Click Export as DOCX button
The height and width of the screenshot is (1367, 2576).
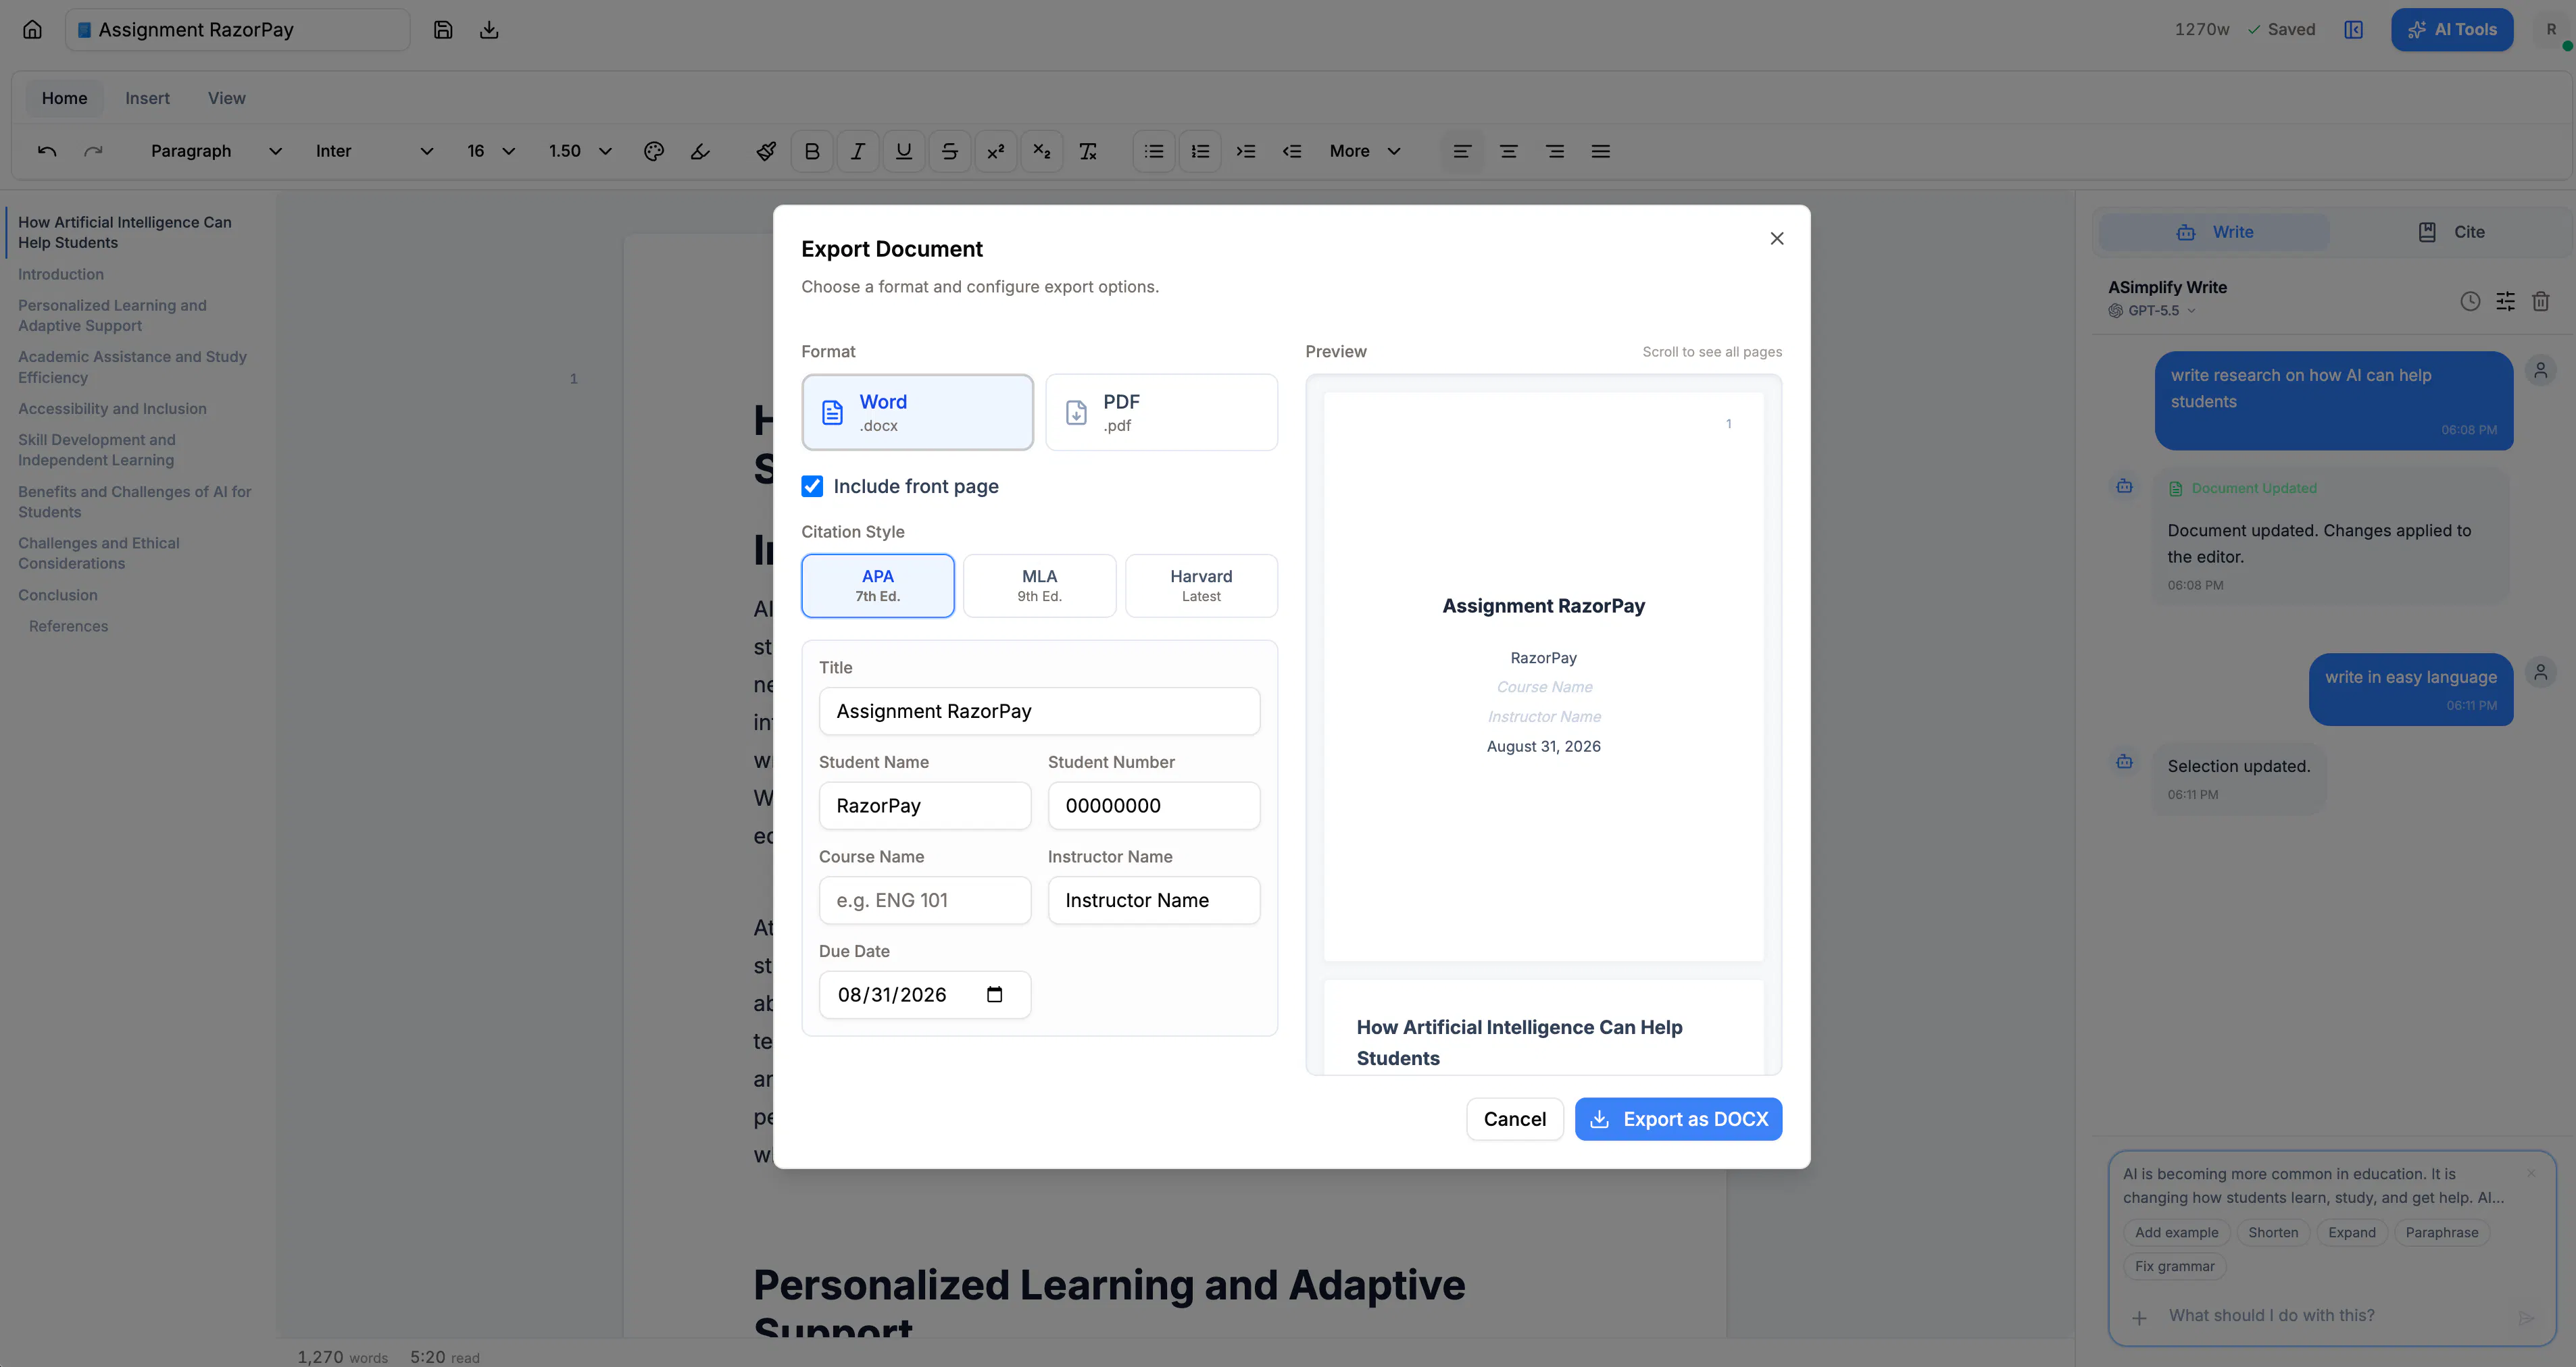1678,1119
